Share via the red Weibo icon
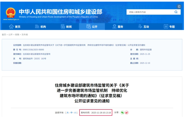The width and height of the screenshot is (185, 120). (x=127, y=113)
